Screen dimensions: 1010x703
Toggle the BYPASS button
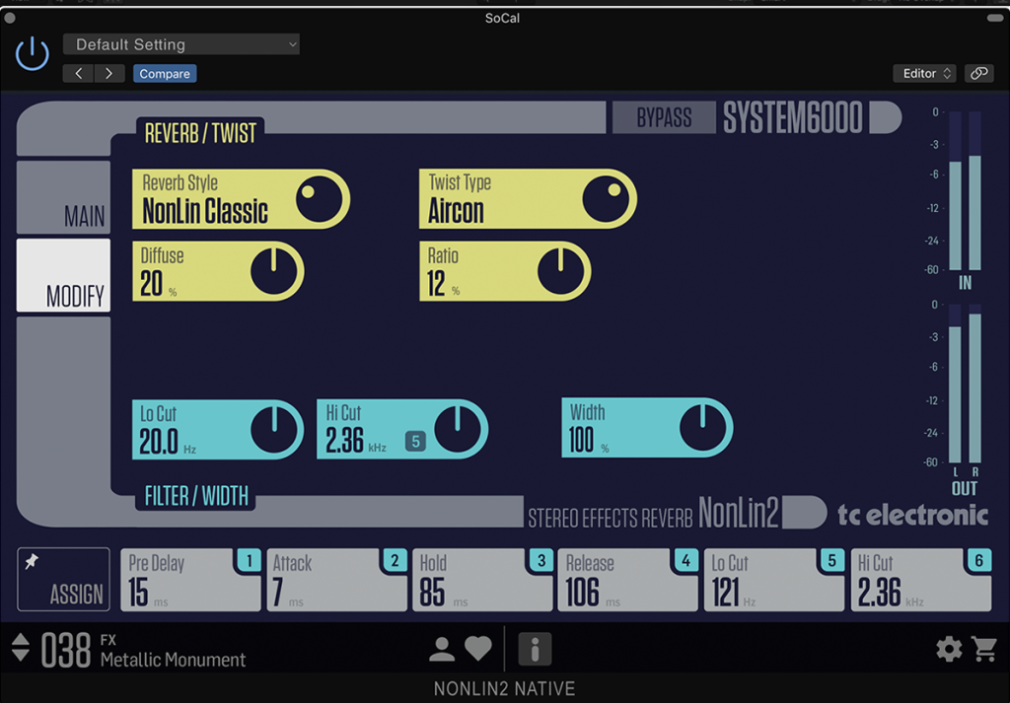(664, 118)
